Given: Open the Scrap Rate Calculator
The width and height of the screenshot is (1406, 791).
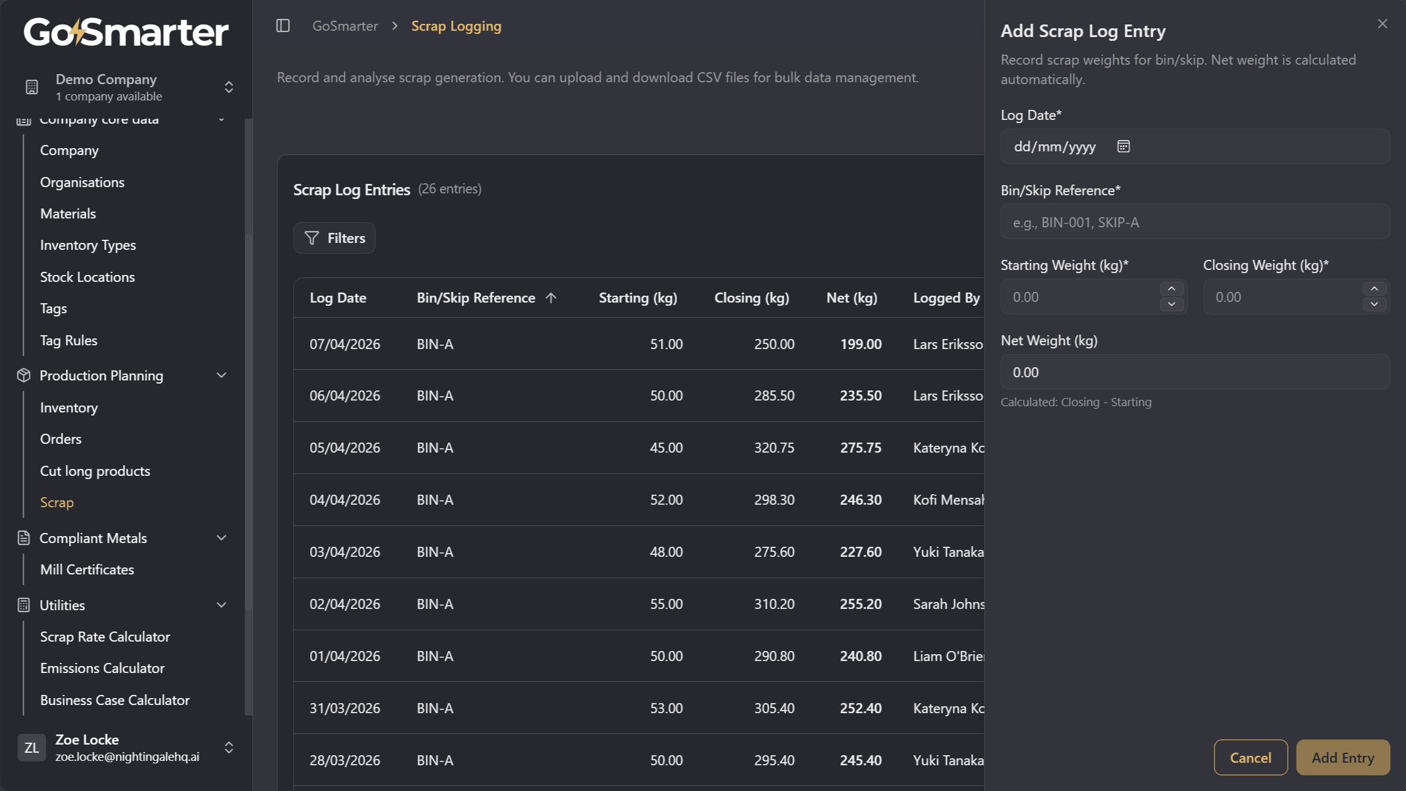Looking at the screenshot, I should [105, 637].
